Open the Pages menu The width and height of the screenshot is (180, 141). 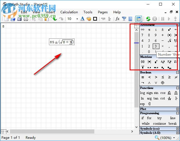coord(103,12)
